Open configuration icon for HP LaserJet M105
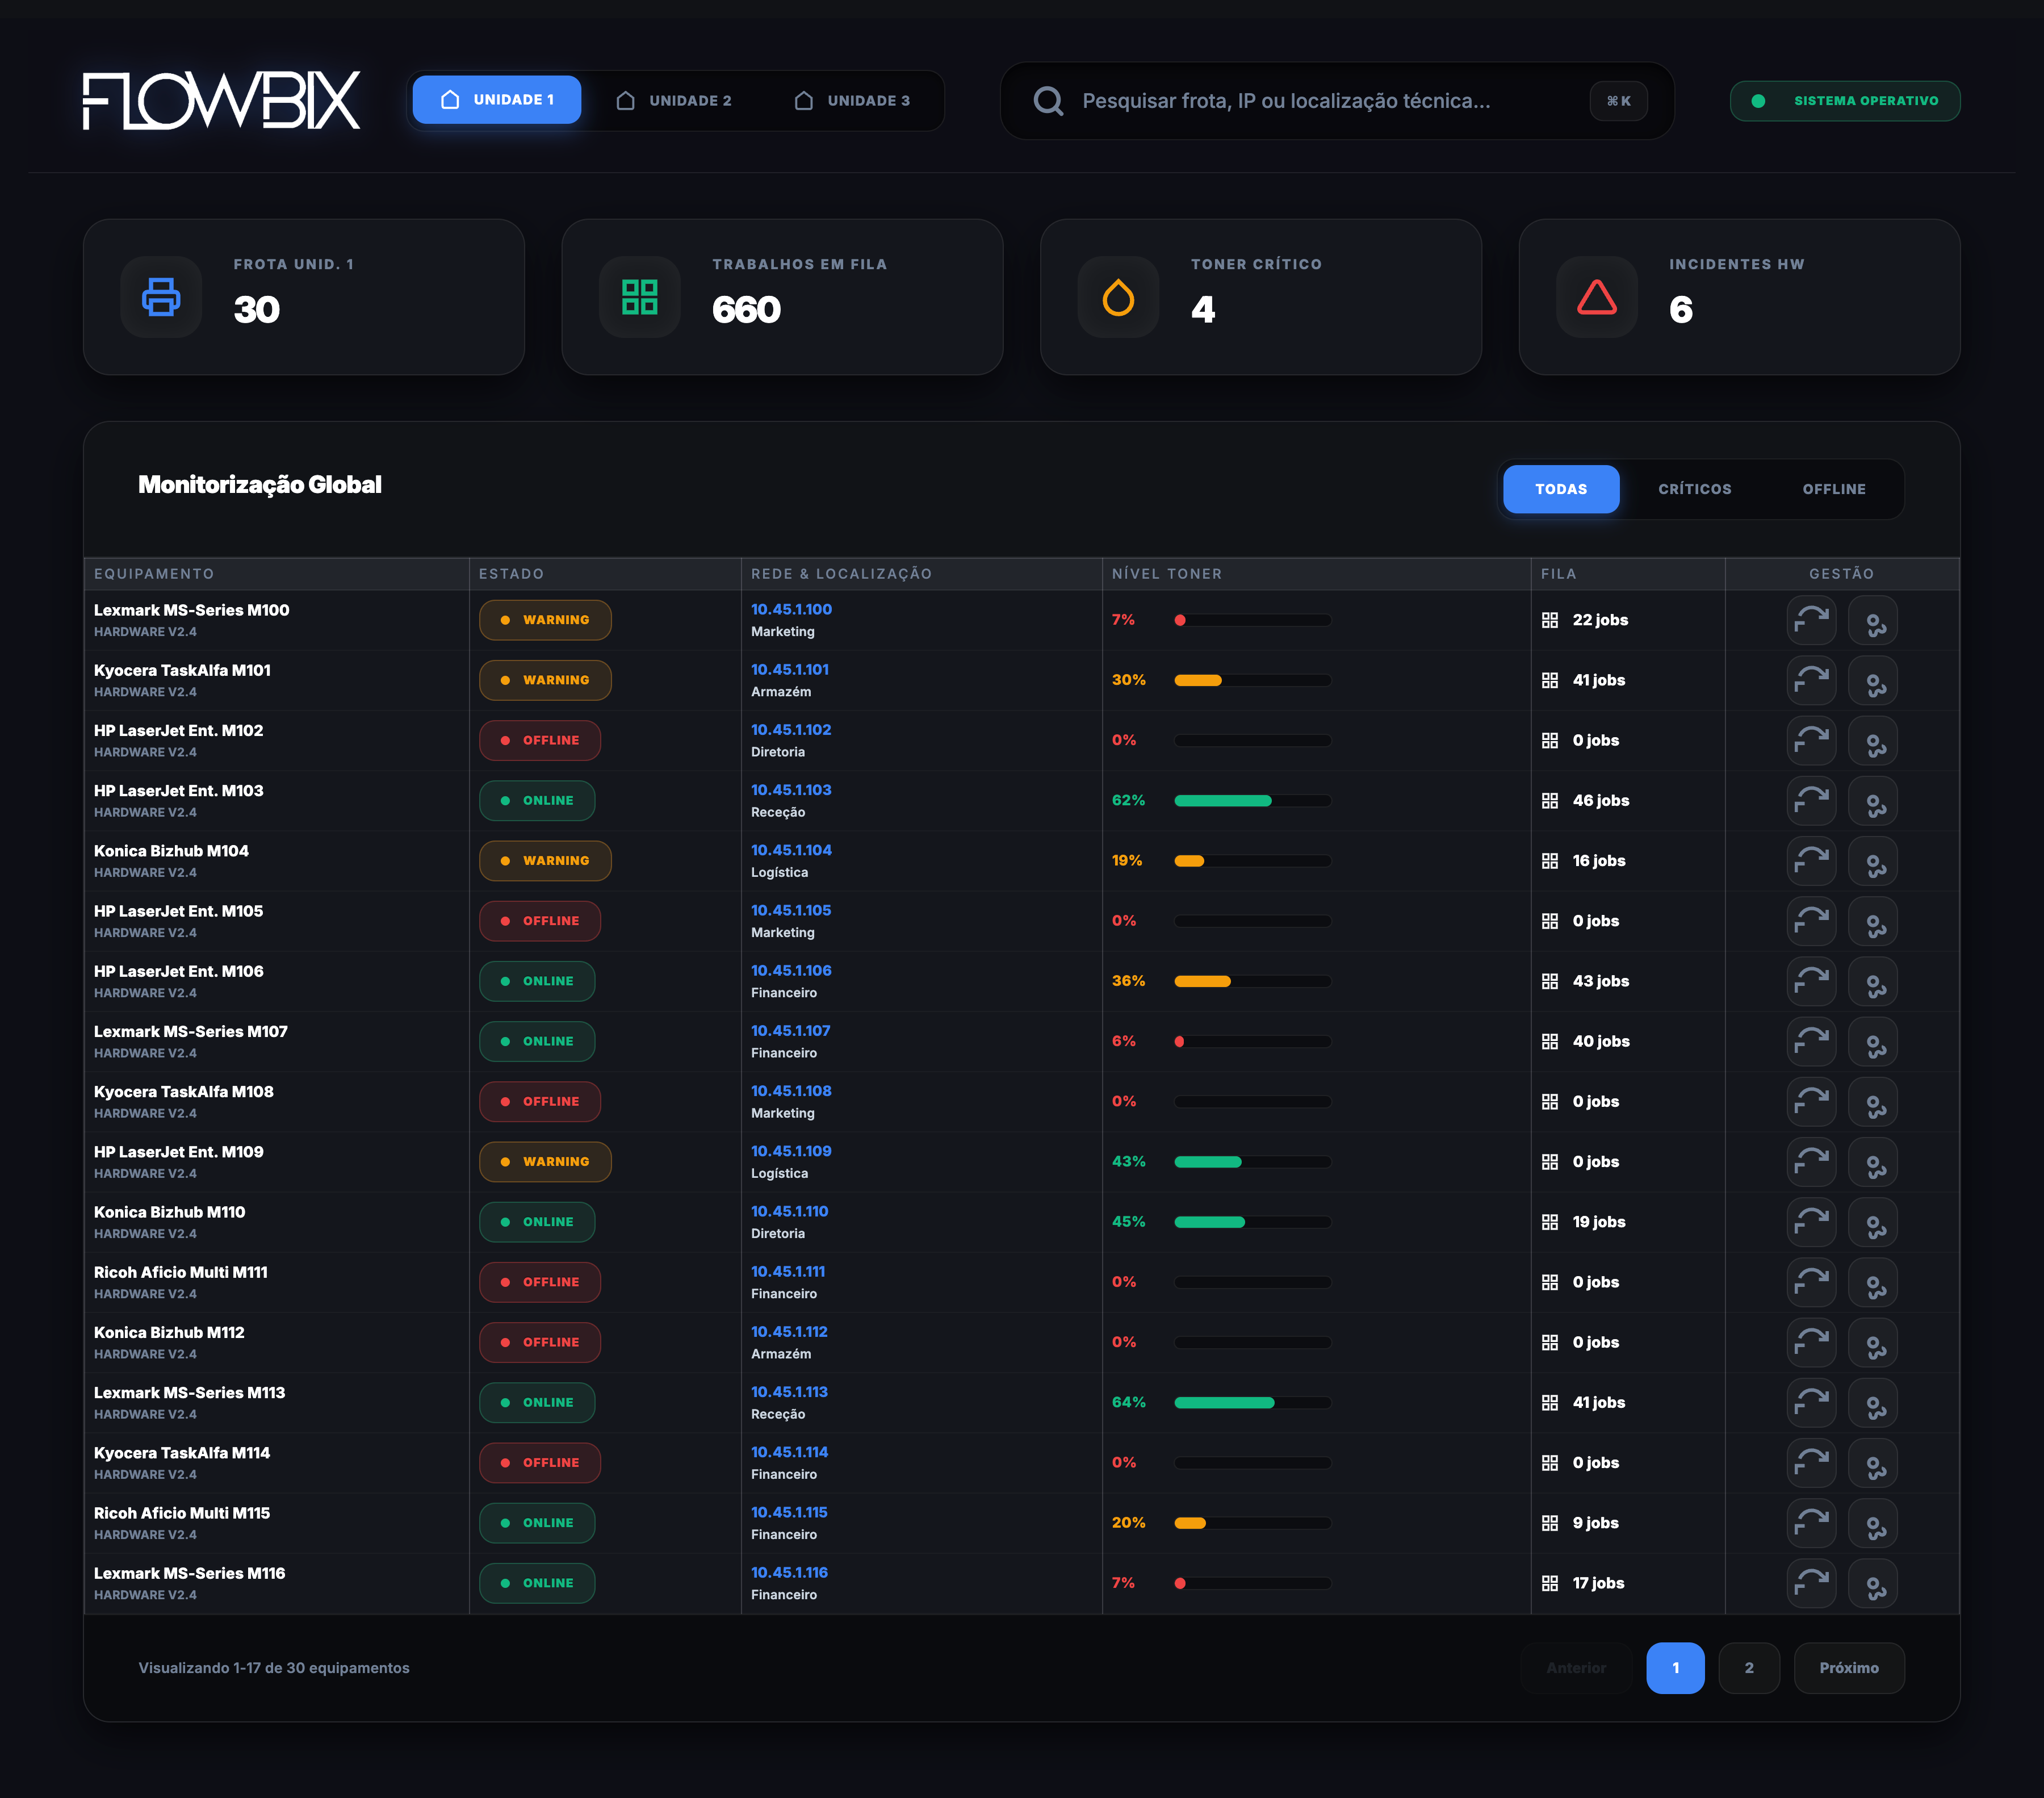The image size is (2044, 1798). point(1873,921)
